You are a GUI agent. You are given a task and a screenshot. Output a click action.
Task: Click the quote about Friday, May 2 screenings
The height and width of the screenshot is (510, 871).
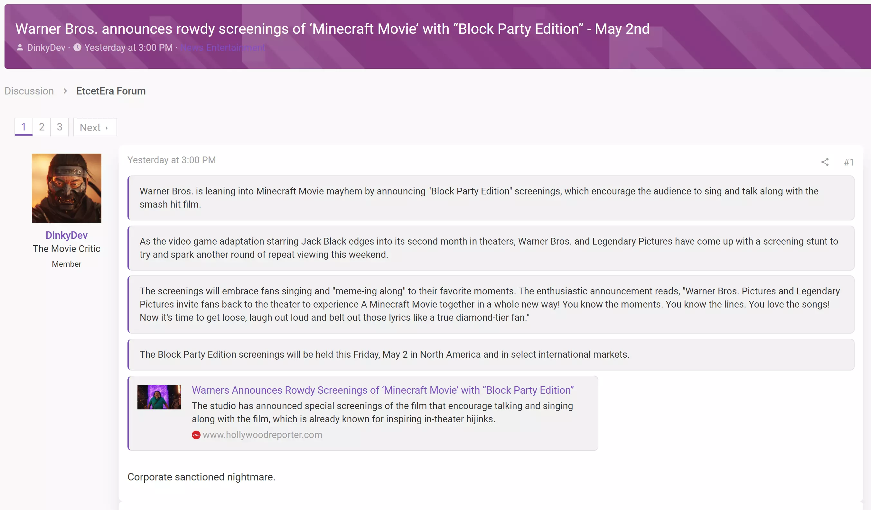coord(491,354)
